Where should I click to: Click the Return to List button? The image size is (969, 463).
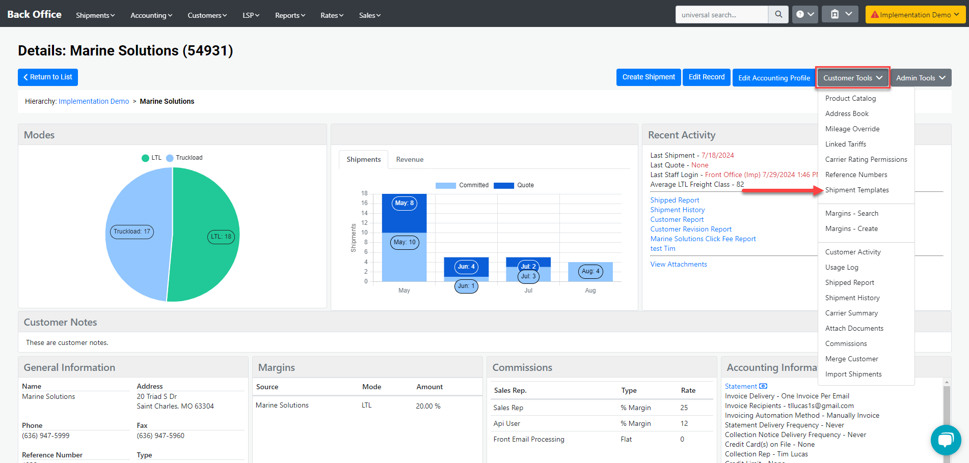pyautogui.click(x=48, y=77)
